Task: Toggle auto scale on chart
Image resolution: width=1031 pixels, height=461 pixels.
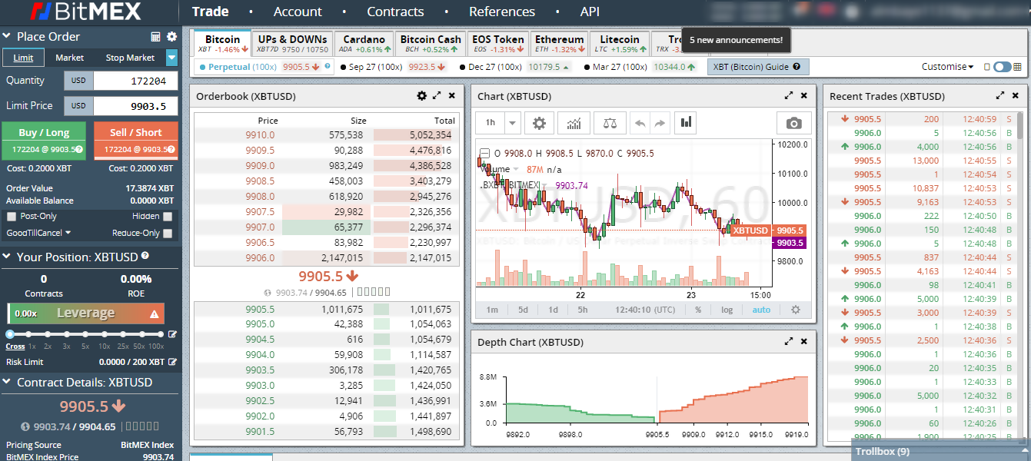Action: click(x=761, y=310)
